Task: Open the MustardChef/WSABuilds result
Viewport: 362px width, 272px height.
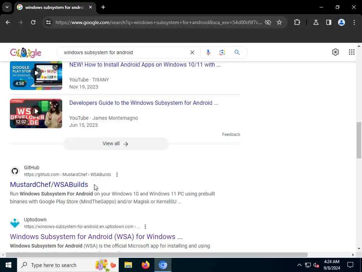Action: click(x=49, y=185)
